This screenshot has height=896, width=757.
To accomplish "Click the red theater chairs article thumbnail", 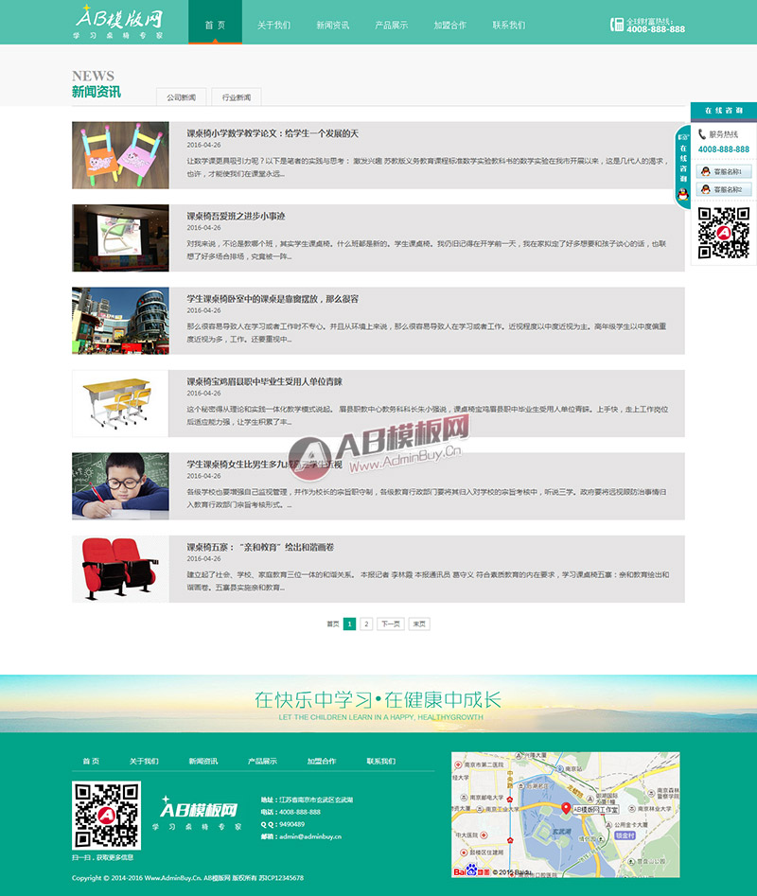I will pos(120,566).
